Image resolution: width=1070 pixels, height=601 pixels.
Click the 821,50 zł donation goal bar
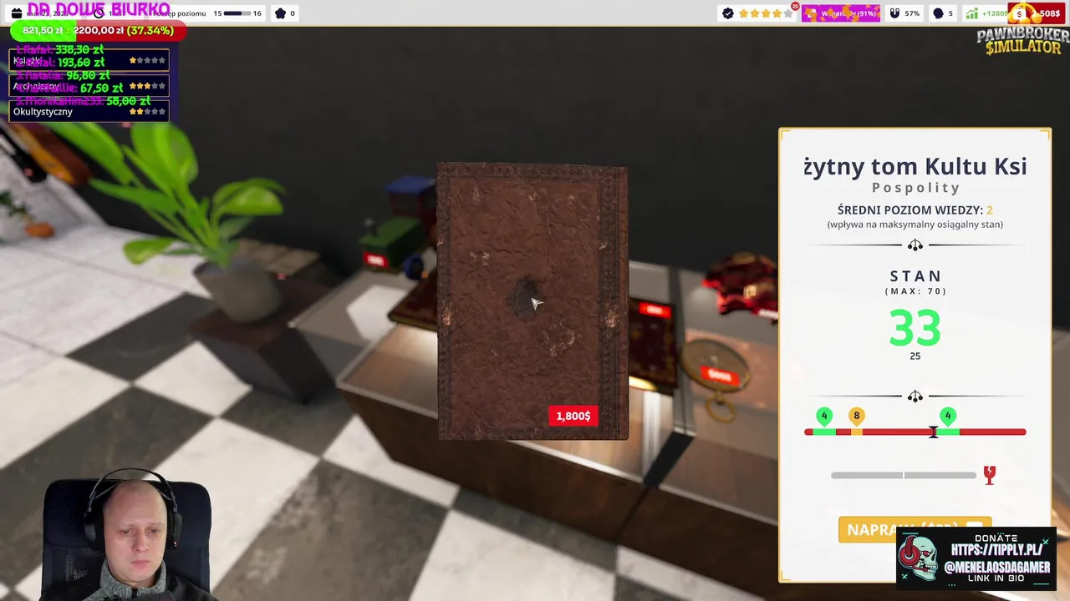pyautogui.click(x=98, y=31)
